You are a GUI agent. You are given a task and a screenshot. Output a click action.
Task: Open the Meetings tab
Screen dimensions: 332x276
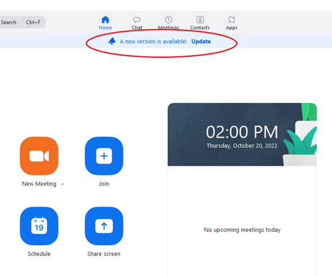click(169, 23)
